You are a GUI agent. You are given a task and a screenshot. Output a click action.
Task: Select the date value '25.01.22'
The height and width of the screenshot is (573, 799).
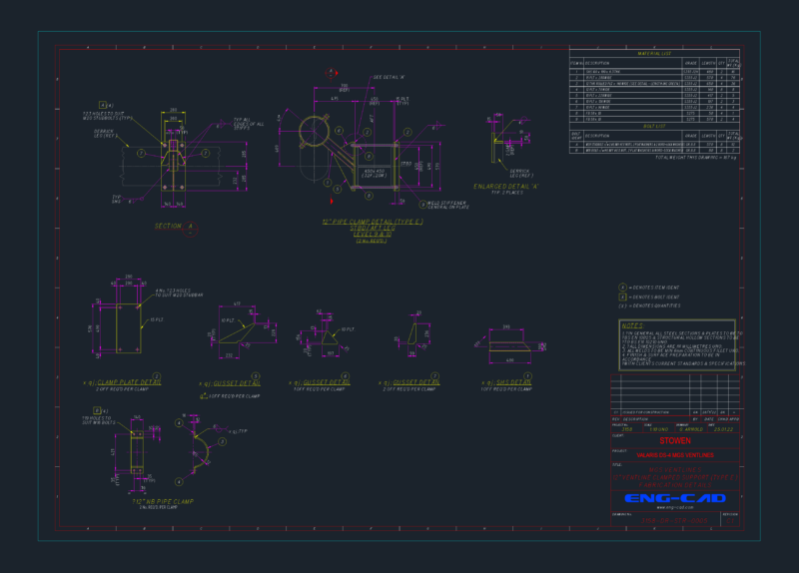point(723,429)
